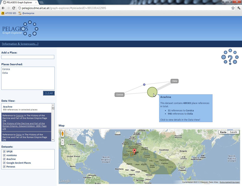Switch map to Satellit view

click(234, 132)
